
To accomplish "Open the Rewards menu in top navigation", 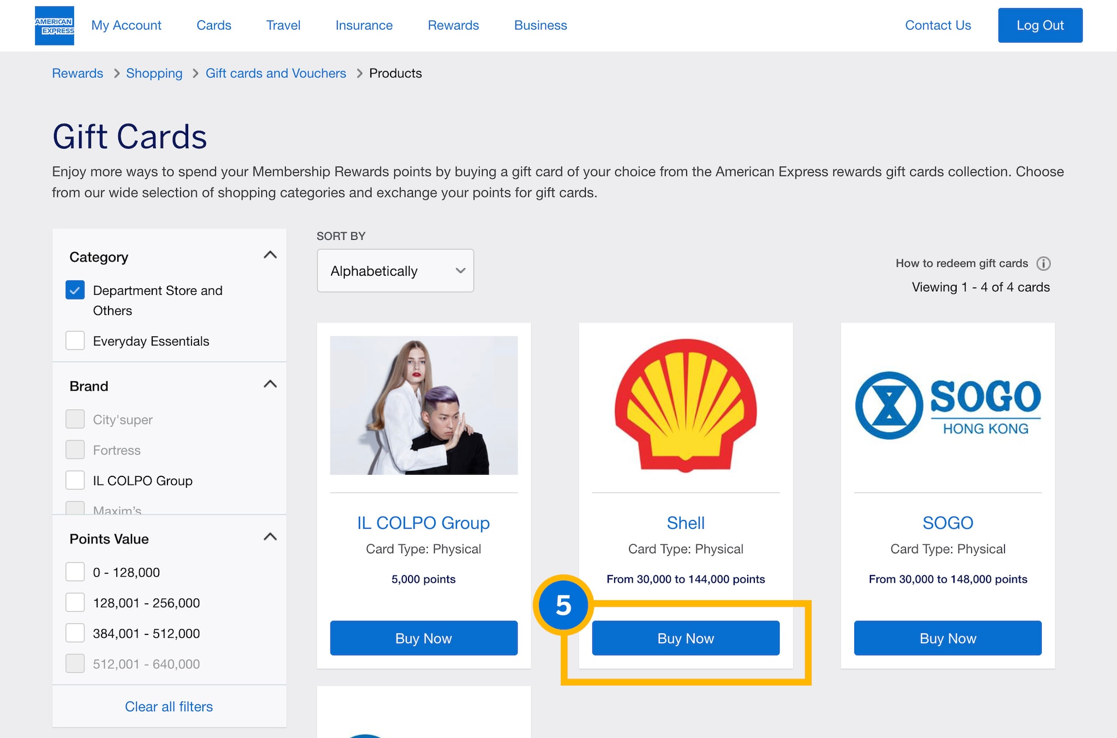I will tap(453, 26).
